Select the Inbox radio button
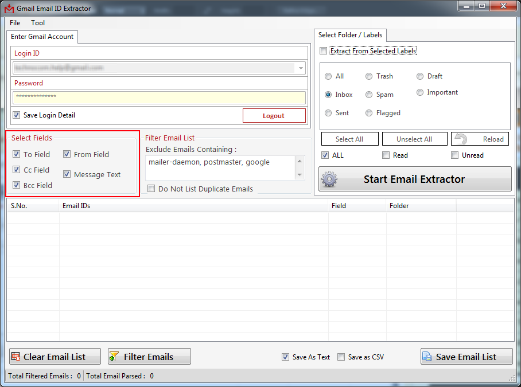521x387 pixels. (328, 95)
